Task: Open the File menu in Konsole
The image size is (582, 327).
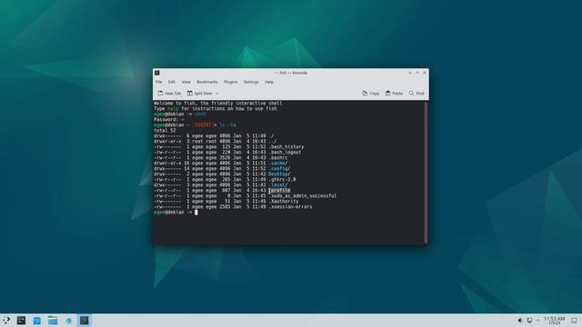Action: click(159, 82)
